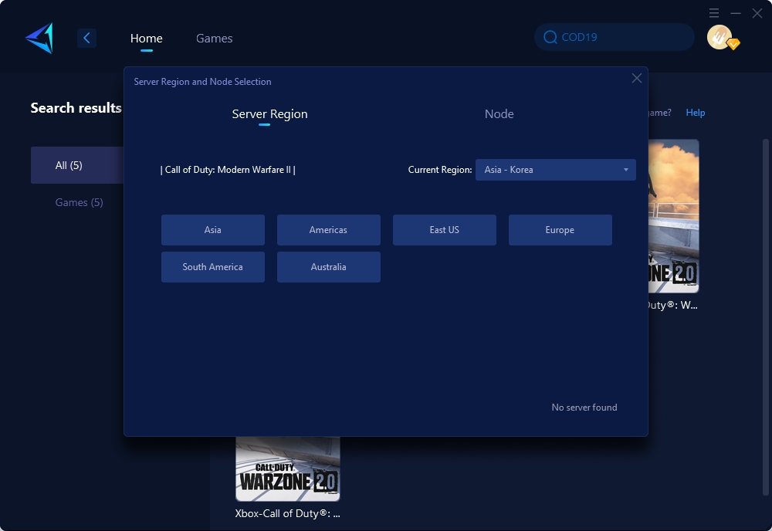
Task: Expand the Current Region dropdown
Action: coord(555,170)
